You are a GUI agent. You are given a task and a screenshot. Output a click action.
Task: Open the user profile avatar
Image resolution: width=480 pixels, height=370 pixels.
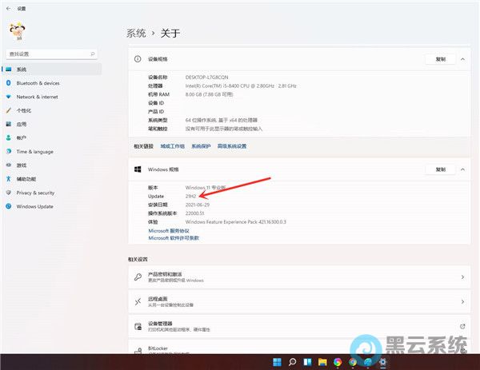click(x=17, y=31)
